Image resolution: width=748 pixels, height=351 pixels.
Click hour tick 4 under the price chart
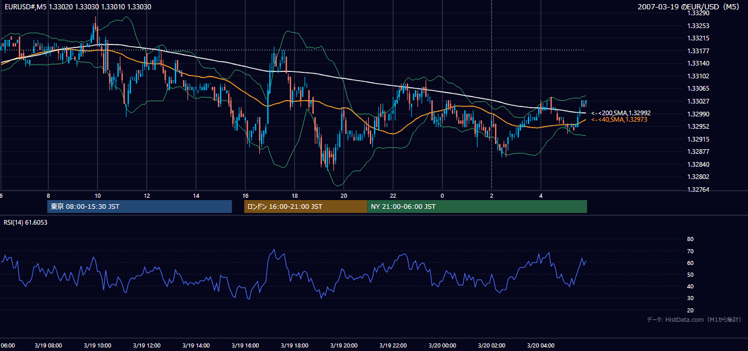pyautogui.click(x=541, y=196)
